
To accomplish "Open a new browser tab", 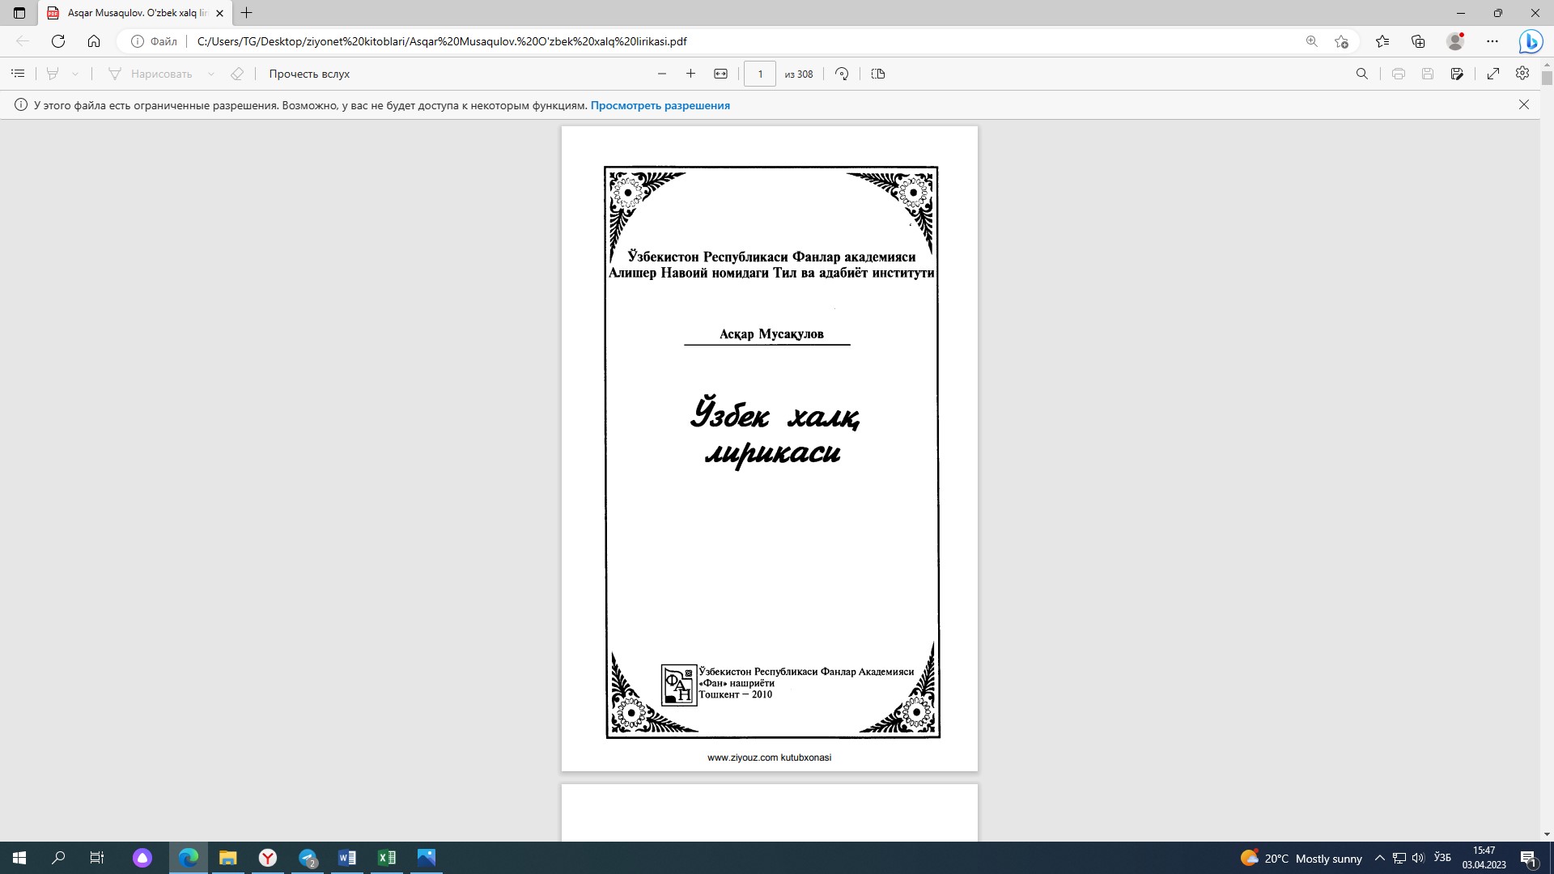I will [247, 13].
